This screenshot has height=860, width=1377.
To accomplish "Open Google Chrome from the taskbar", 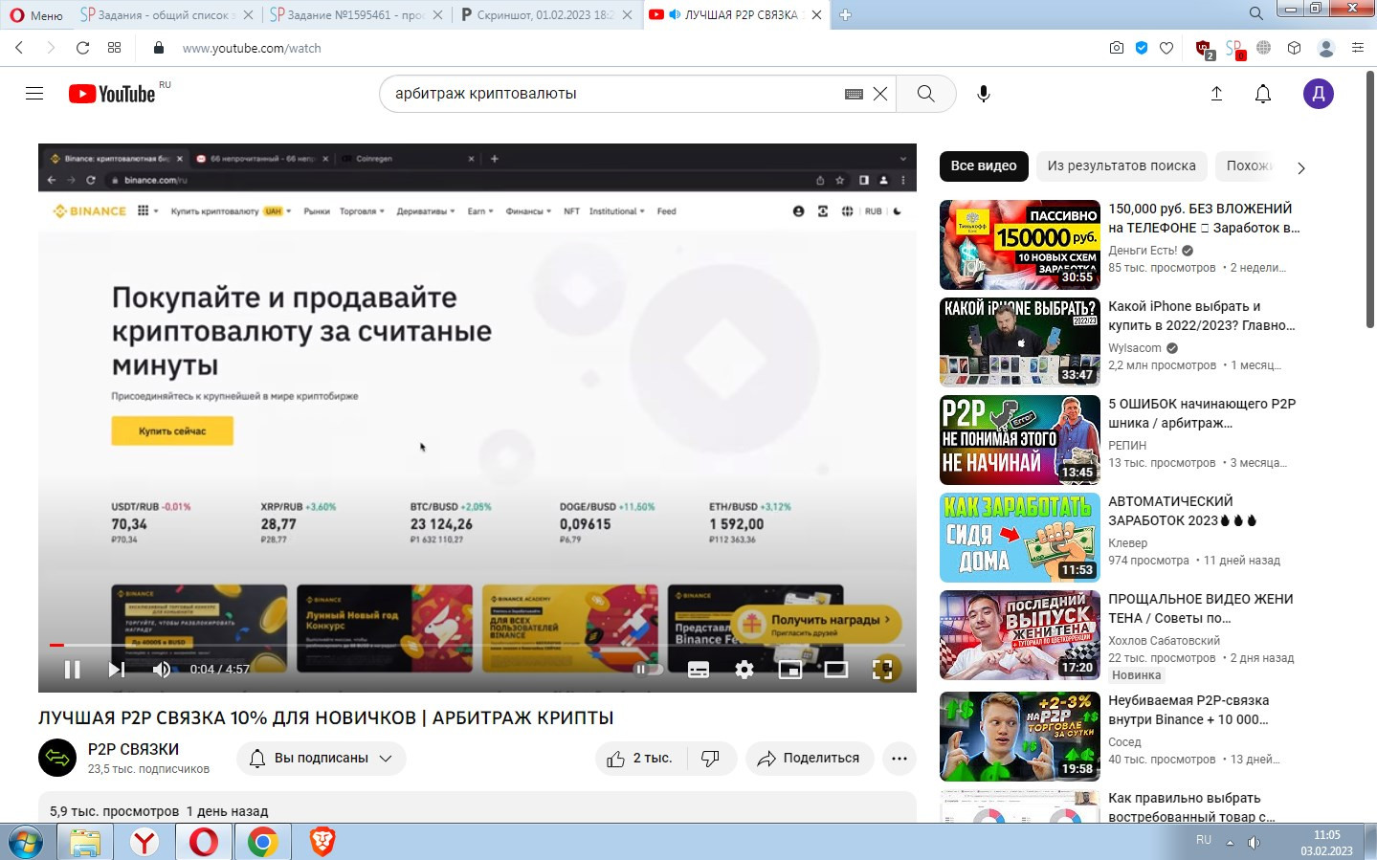I will pyautogui.click(x=262, y=842).
